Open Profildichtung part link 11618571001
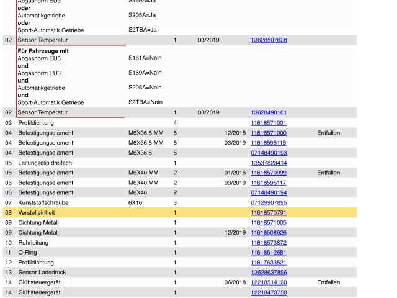The width and height of the screenshot is (397, 298). (x=269, y=123)
